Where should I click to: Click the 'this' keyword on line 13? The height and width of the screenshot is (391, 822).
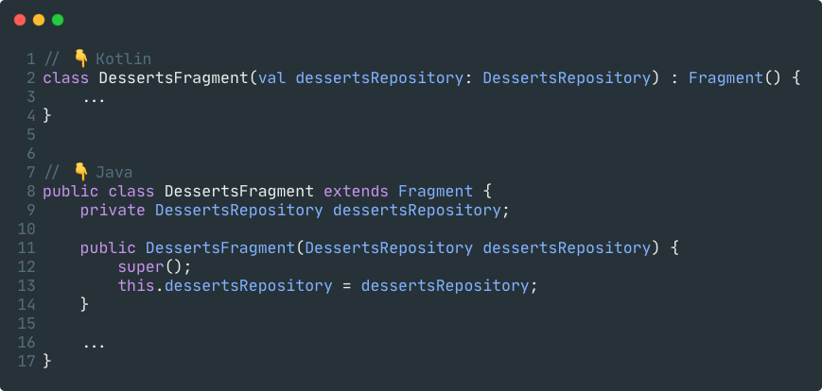[x=136, y=285]
